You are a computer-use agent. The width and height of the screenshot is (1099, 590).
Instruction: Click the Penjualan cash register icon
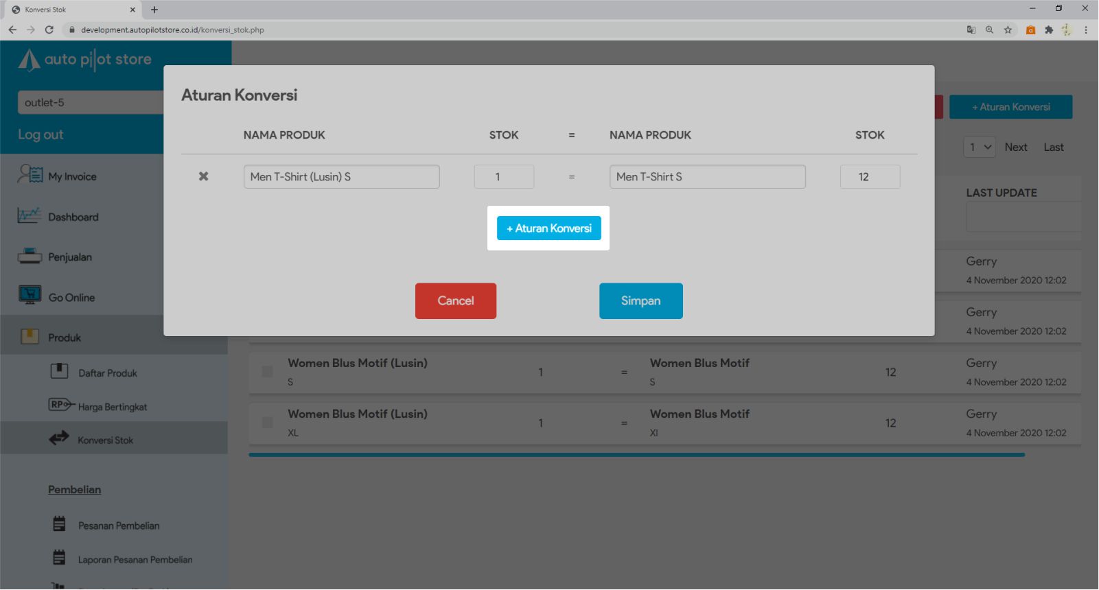click(x=30, y=257)
